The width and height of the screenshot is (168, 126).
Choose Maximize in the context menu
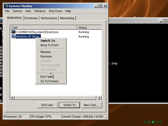(51, 56)
